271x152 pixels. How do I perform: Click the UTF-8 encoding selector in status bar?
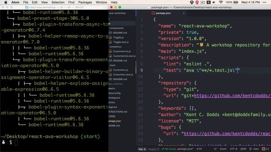233,149
